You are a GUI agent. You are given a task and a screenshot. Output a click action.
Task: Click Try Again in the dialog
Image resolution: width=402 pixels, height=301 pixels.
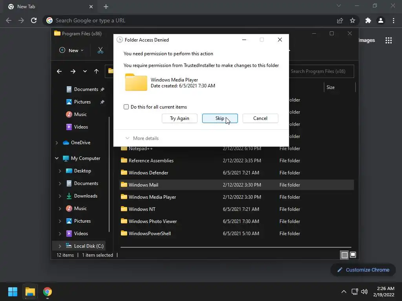point(179,118)
